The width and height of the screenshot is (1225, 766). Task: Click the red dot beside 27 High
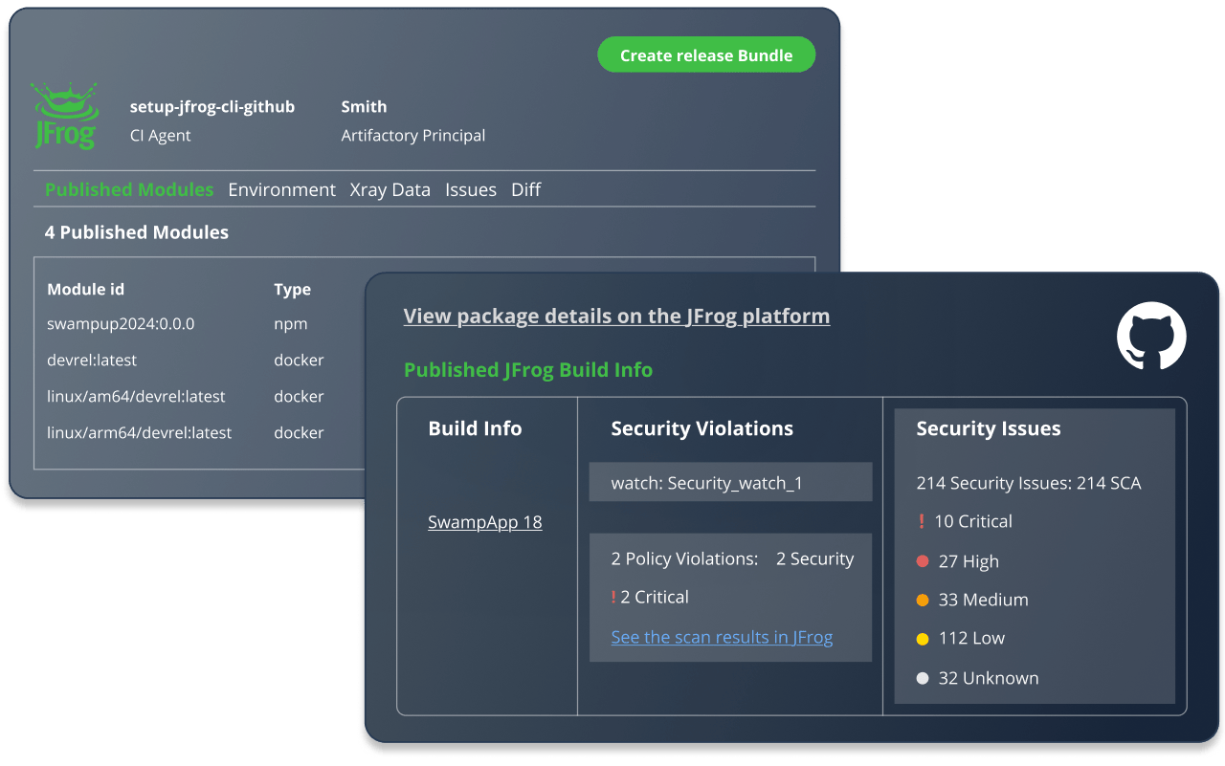tap(923, 561)
